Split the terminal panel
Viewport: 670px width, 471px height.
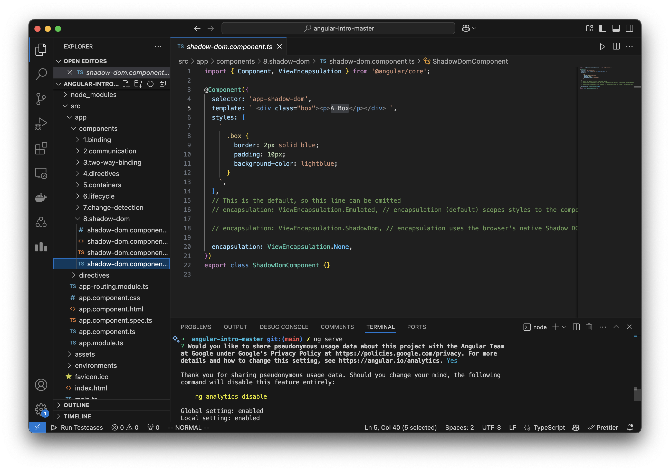(x=576, y=327)
